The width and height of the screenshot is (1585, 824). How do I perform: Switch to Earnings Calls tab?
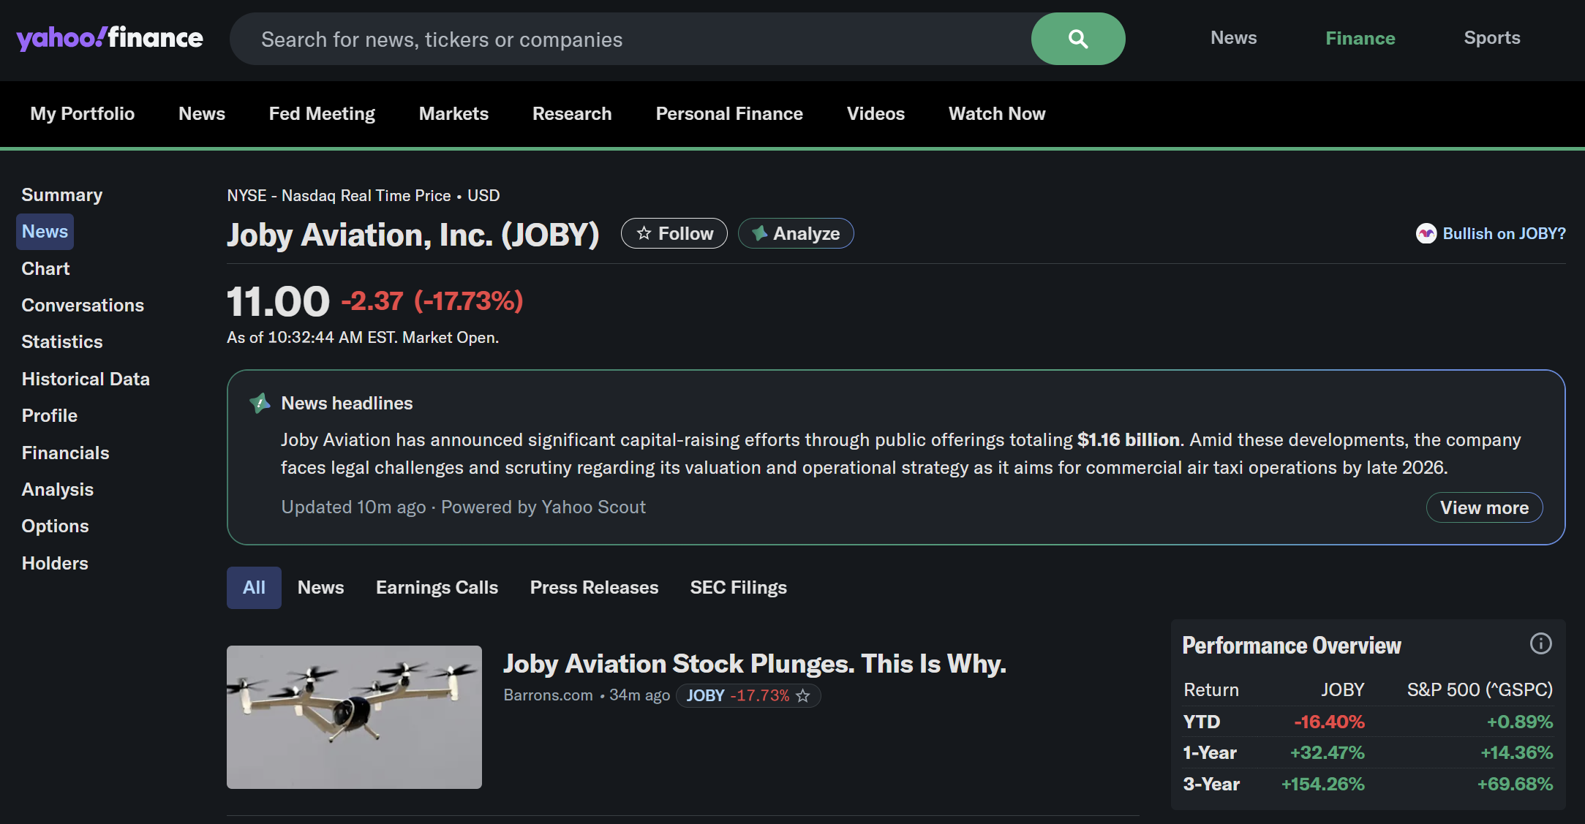click(x=437, y=587)
